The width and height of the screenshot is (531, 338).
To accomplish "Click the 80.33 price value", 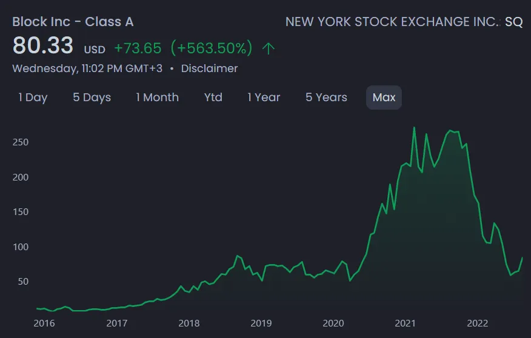I will click(x=43, y=45).
